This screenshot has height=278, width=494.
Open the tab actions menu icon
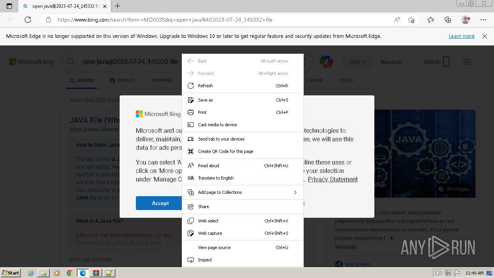9,6
